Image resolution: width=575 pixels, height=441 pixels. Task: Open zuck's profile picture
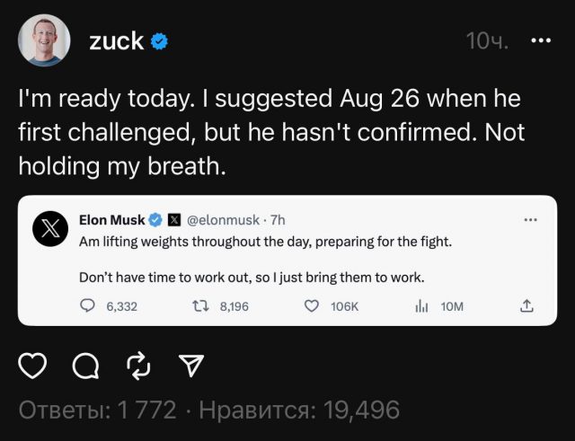(x=44, y=40)
